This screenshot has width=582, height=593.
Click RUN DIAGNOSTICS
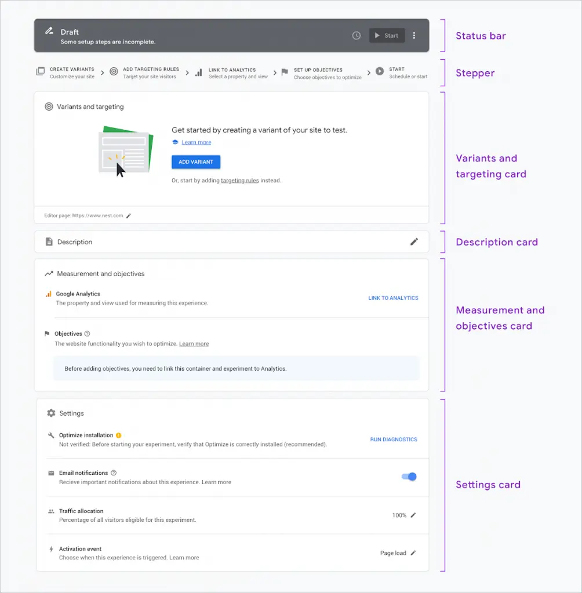(x=394, y=440)
